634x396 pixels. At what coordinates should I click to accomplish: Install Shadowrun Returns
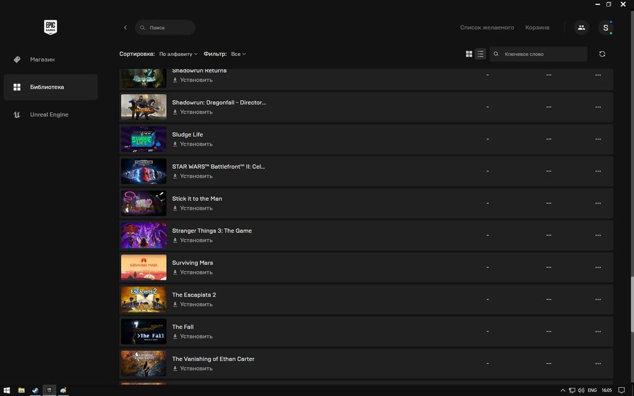(x=193, y=80)
